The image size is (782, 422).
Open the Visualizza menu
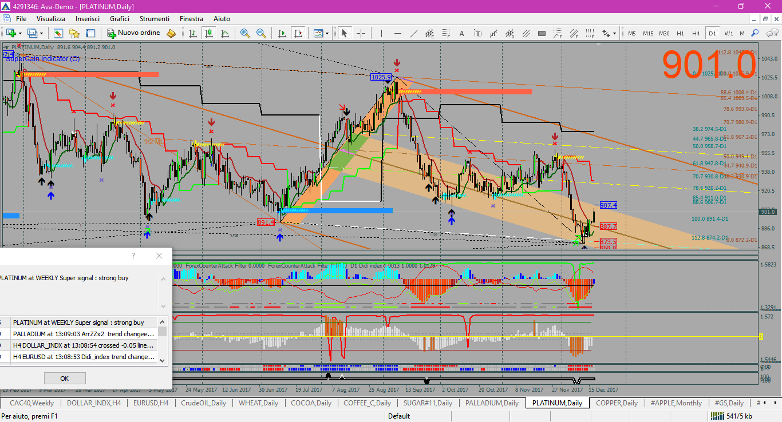tap(52, 19)
